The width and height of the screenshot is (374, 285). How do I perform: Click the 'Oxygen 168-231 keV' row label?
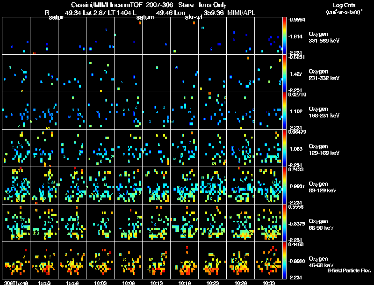324,112
